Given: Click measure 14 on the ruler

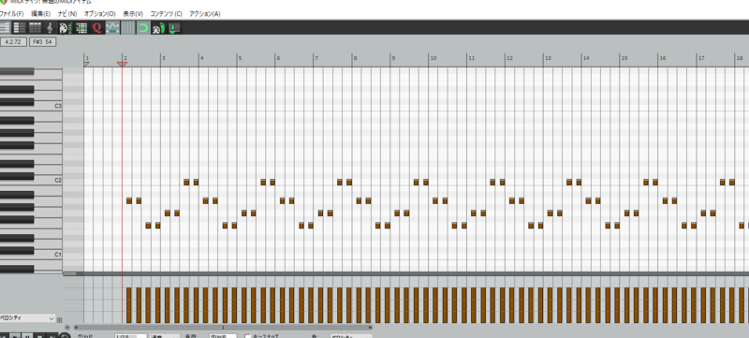Looking at the screenshot, I should (586, 58).
